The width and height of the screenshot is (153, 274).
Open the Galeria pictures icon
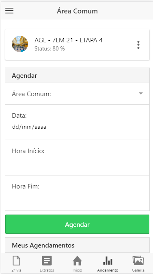pos(138,261)
